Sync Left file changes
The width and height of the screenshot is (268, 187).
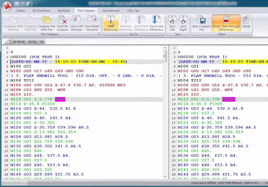[x=172, y=23]
